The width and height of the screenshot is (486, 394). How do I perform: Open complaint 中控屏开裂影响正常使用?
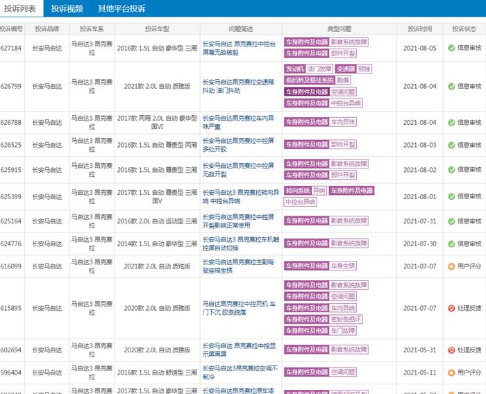tap(238, 221)
